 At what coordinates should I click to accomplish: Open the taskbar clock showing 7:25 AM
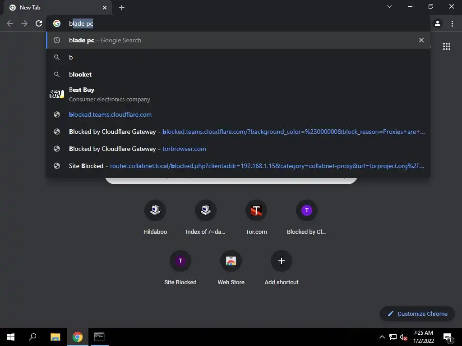(423, 337)
